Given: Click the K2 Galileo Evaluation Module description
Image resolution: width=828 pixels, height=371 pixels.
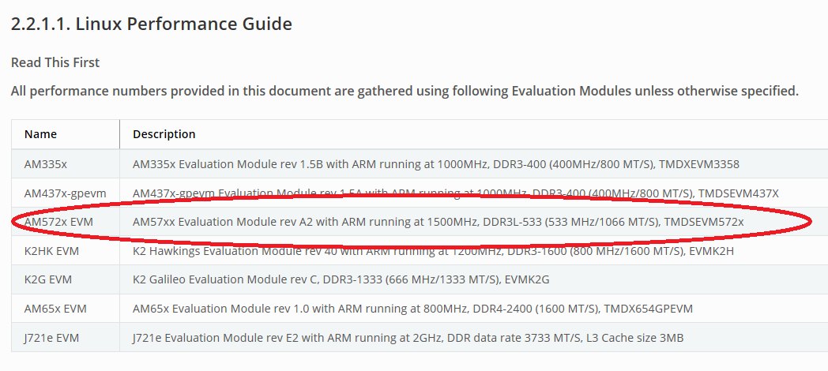Looking at the screenshot, I should click(341, 279).
